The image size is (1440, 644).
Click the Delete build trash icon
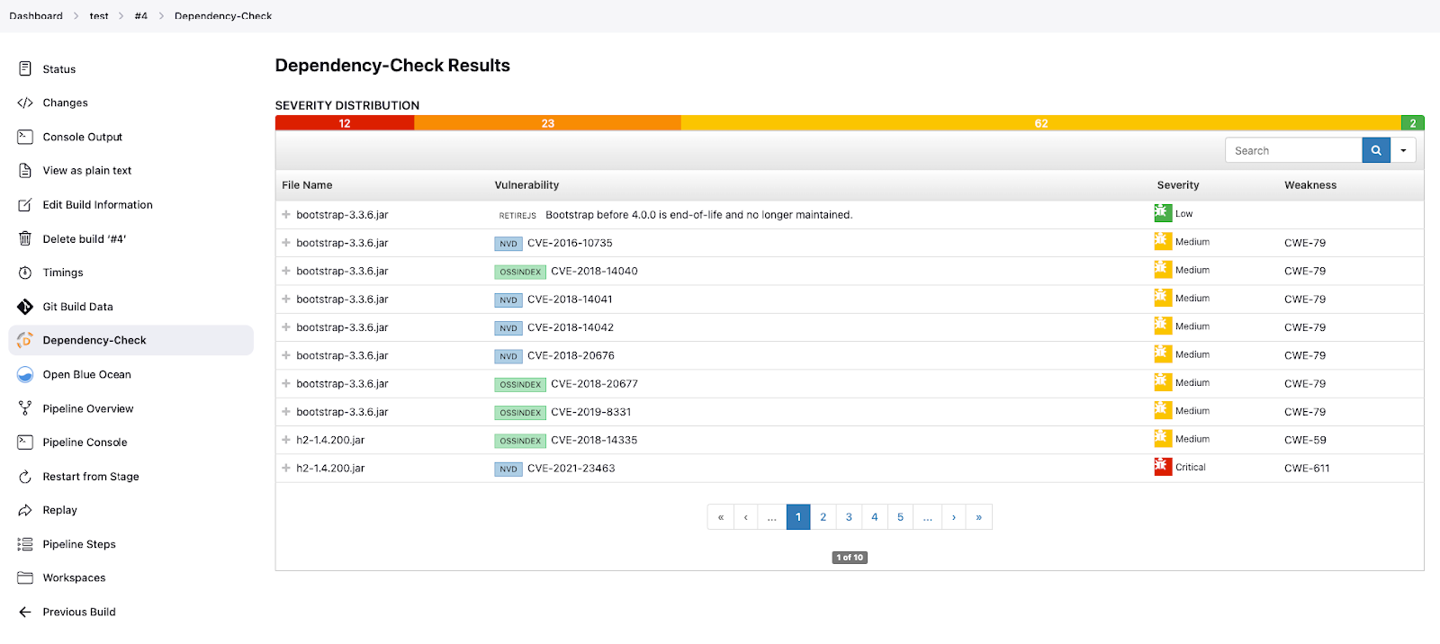tap(25, 239)
